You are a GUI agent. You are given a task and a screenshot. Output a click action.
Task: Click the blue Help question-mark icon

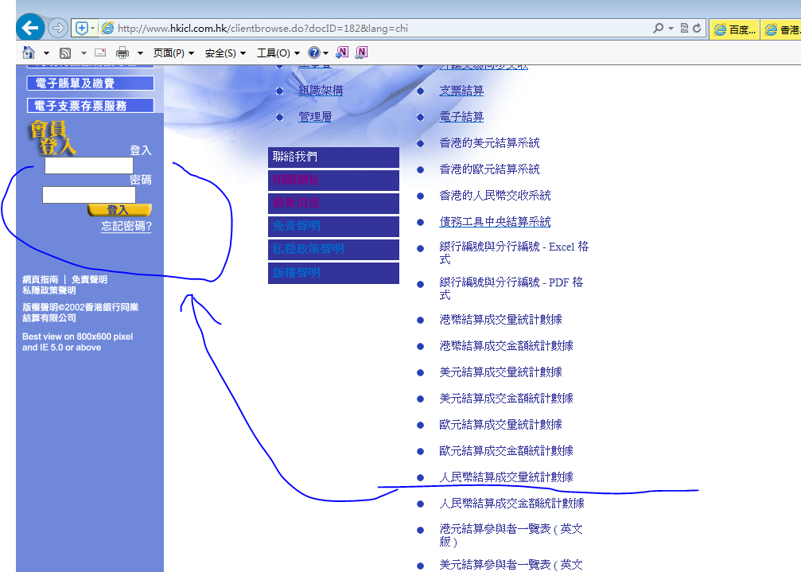314,53
